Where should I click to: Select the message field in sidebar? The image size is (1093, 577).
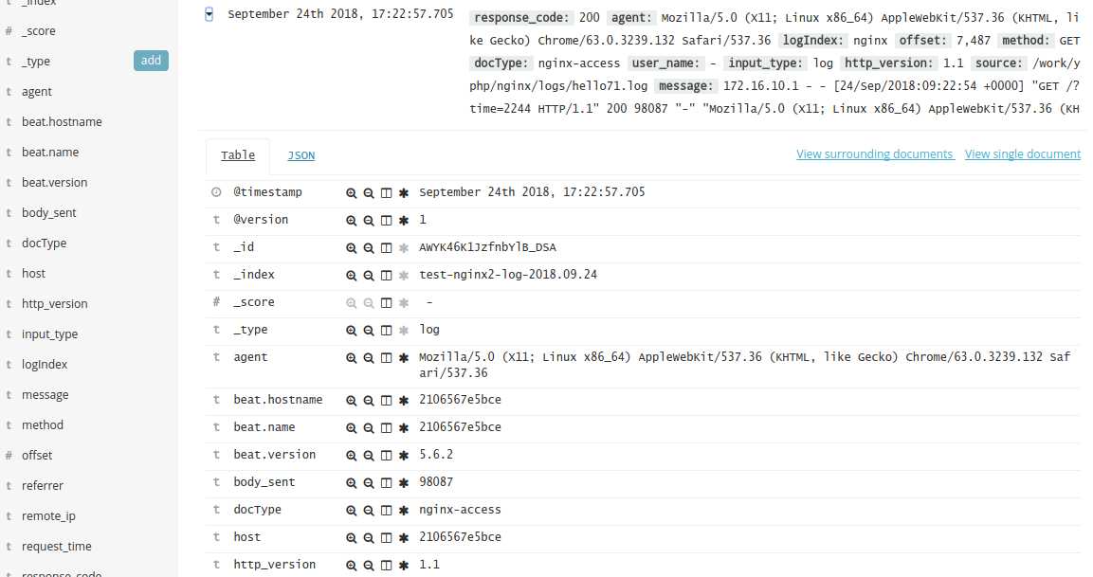coord(46,394)
